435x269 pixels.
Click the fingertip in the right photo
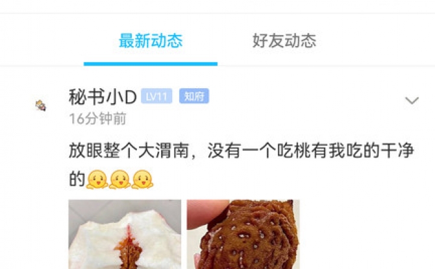click(205, 214)
